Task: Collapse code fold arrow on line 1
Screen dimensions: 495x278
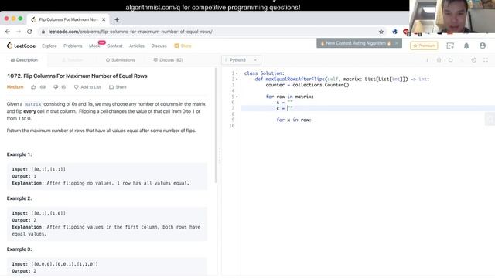Action: tap(237, 73)
